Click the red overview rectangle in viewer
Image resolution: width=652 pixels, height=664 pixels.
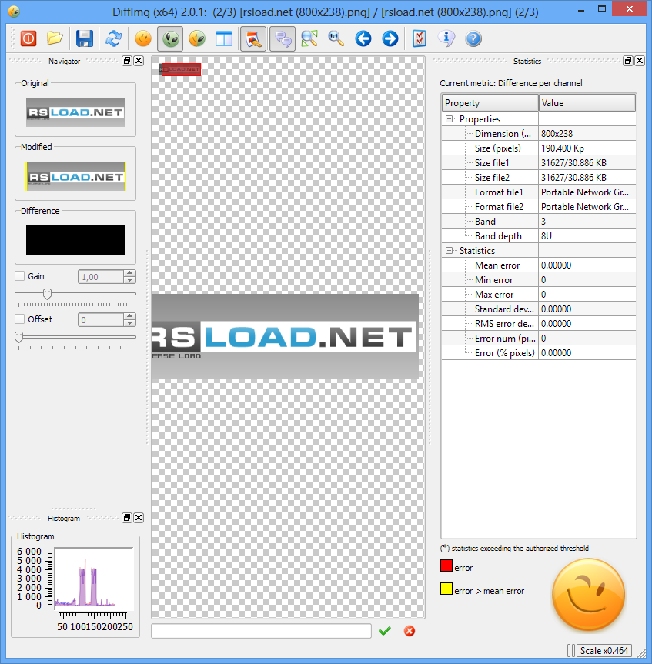pos(181,69)
